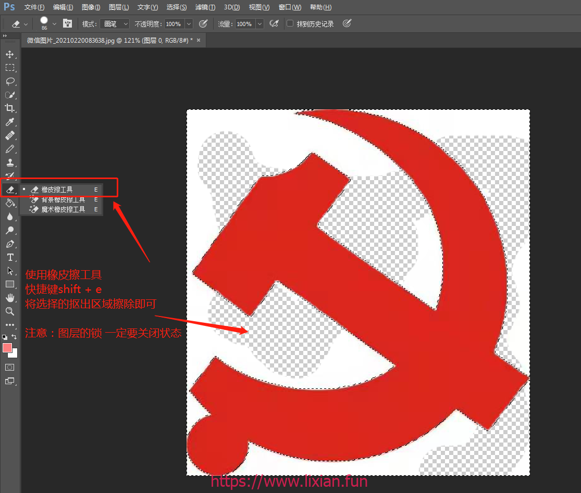Choose 魔术橡皮擦工具 from the flyout
The width and height of the screenshot is (581, 493).
coord(63,209)
